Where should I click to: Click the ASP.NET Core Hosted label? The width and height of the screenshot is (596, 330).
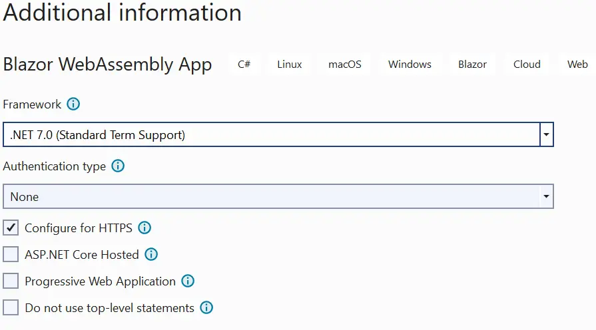pyautogui.click(x=82, y=254)
